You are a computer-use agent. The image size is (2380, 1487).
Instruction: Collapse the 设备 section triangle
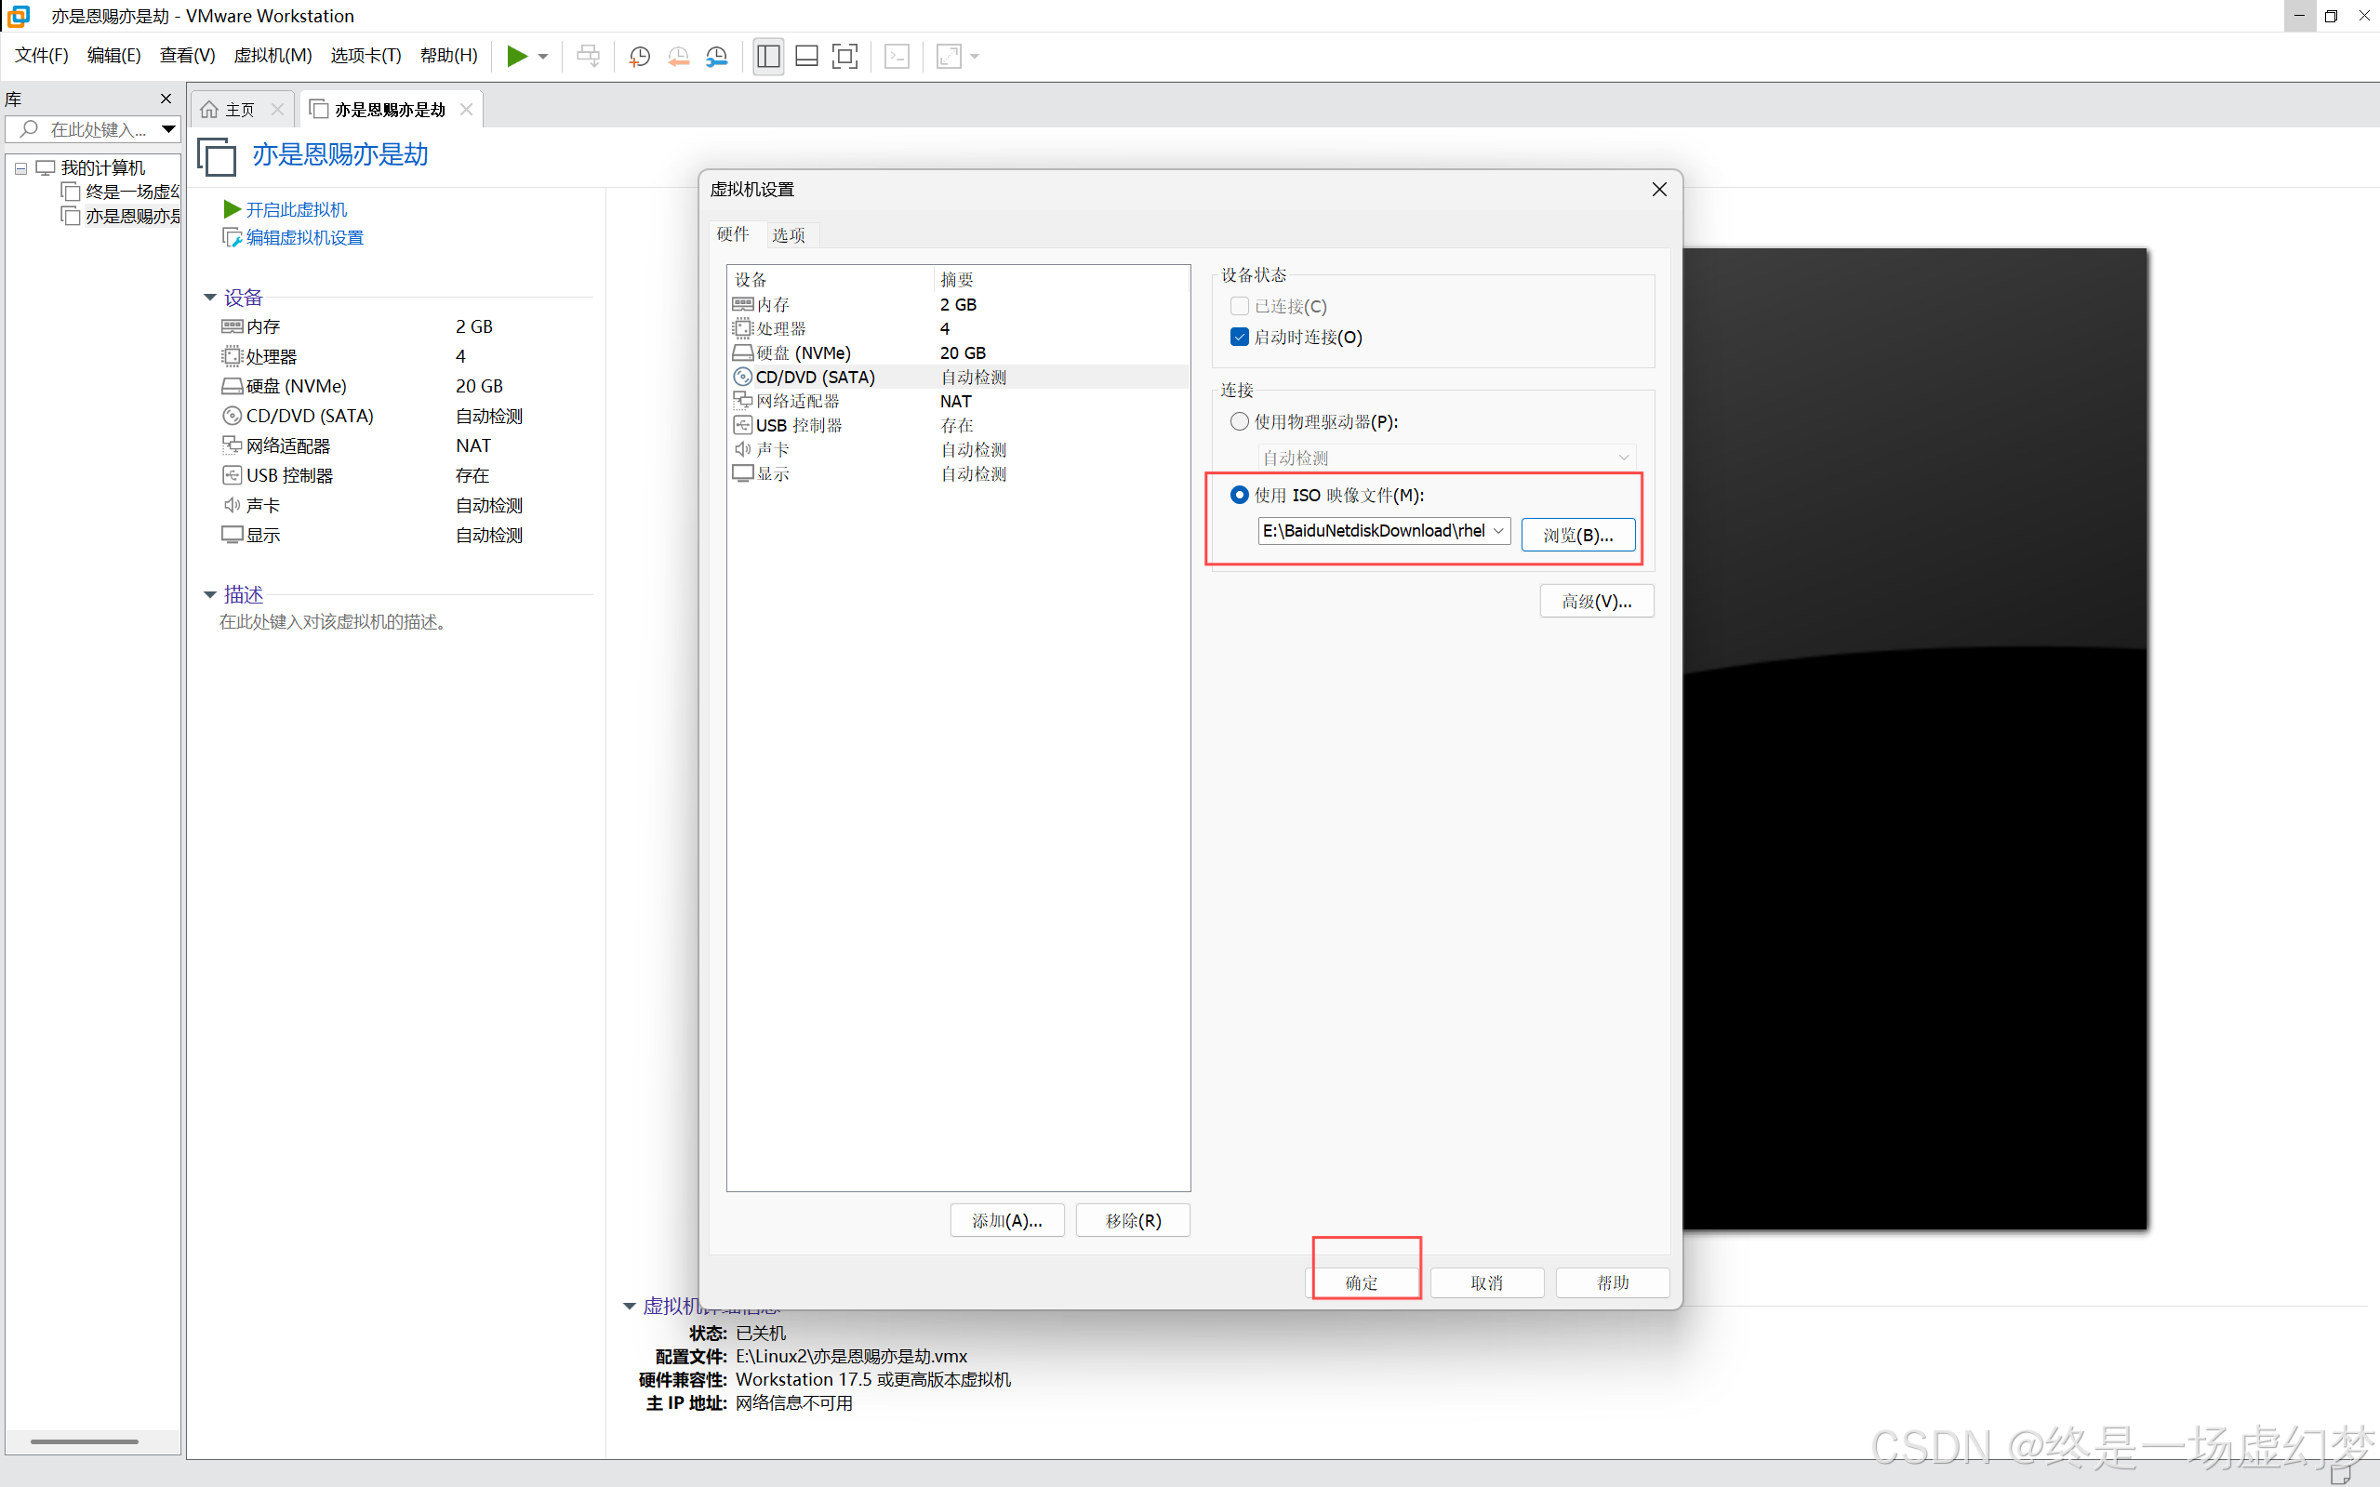point(209,297)
